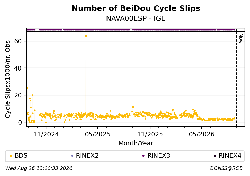Screen dimensions: 250x176
Task: Click the 05/2026 x-axis tick label
Action: coord(202,134)
